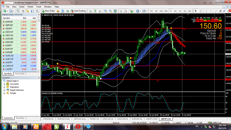
Task: Select the GBPUSD row in Market Watch
Action: [19, 25]
